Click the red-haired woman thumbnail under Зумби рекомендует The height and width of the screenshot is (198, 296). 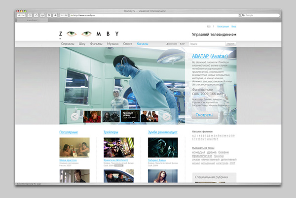pyautogui.click(x=163, y=176)
